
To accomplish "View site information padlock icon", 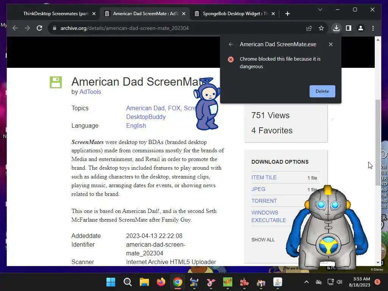I will 55,28.
